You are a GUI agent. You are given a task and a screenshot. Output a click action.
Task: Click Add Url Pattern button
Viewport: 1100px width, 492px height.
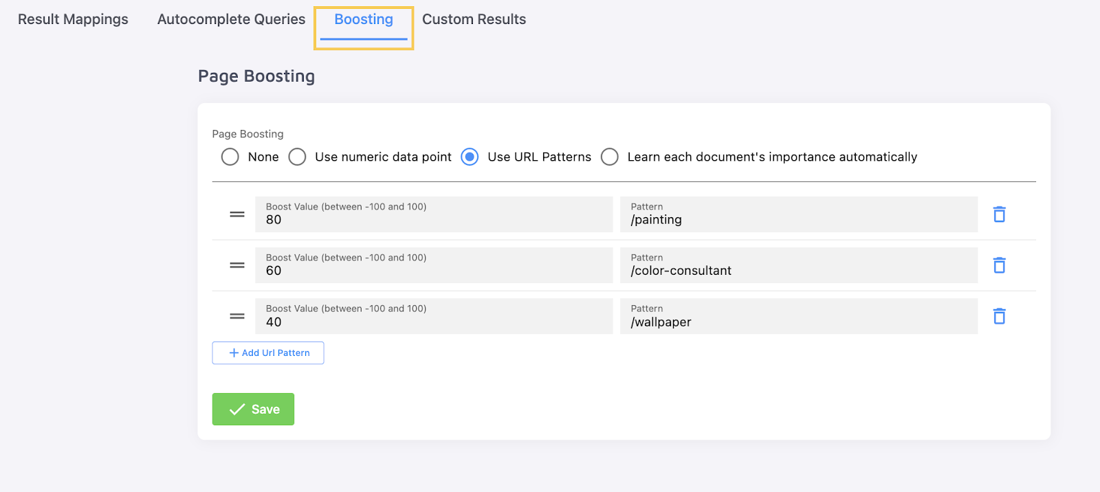pos(268,353)
